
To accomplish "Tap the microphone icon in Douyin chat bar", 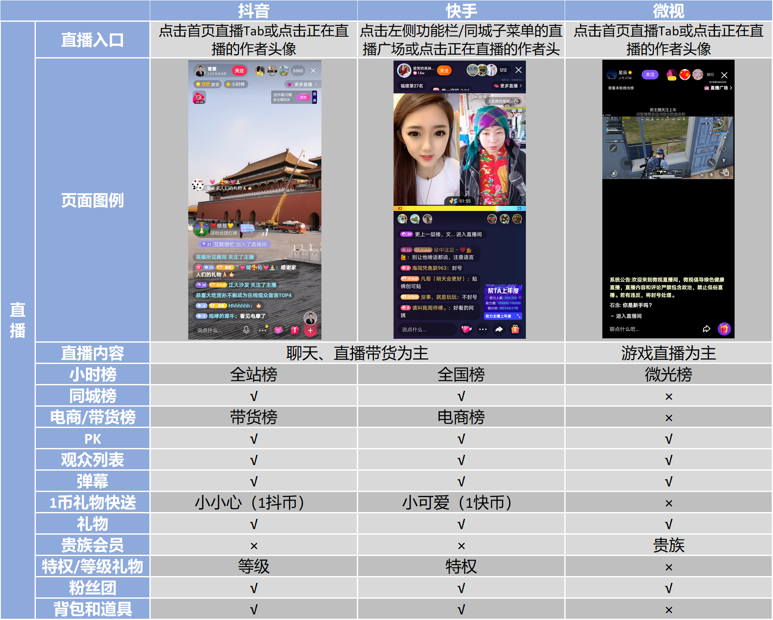I will [246, 330].
